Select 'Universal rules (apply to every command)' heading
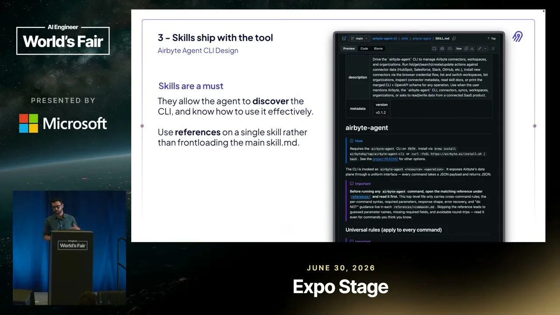 pyautogui.click(x=393, y=230)
